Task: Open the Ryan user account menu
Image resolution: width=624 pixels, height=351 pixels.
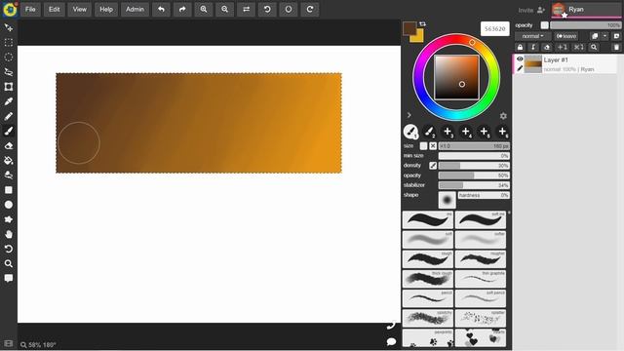Action: click(x=586, y=10)
